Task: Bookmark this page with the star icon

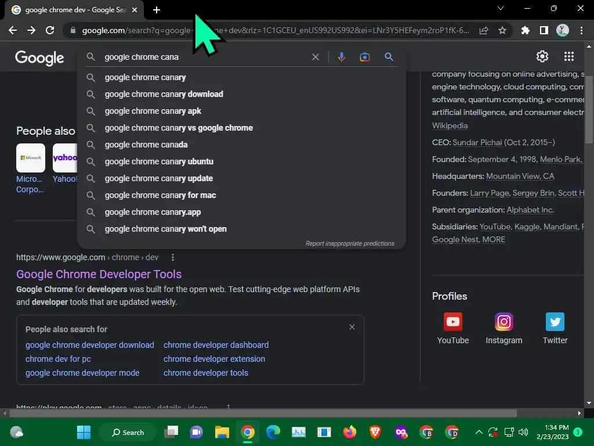Action: [x=502, y=30]
